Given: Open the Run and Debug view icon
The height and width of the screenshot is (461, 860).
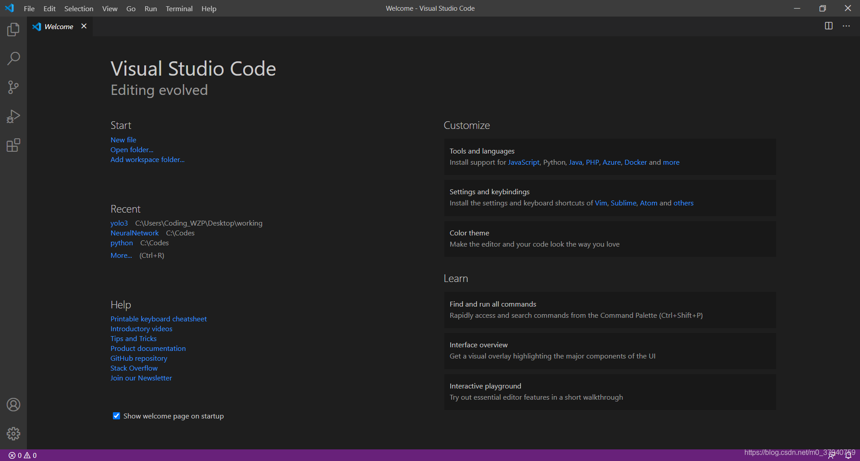Looking at the screenshot, I should [13, 116].
